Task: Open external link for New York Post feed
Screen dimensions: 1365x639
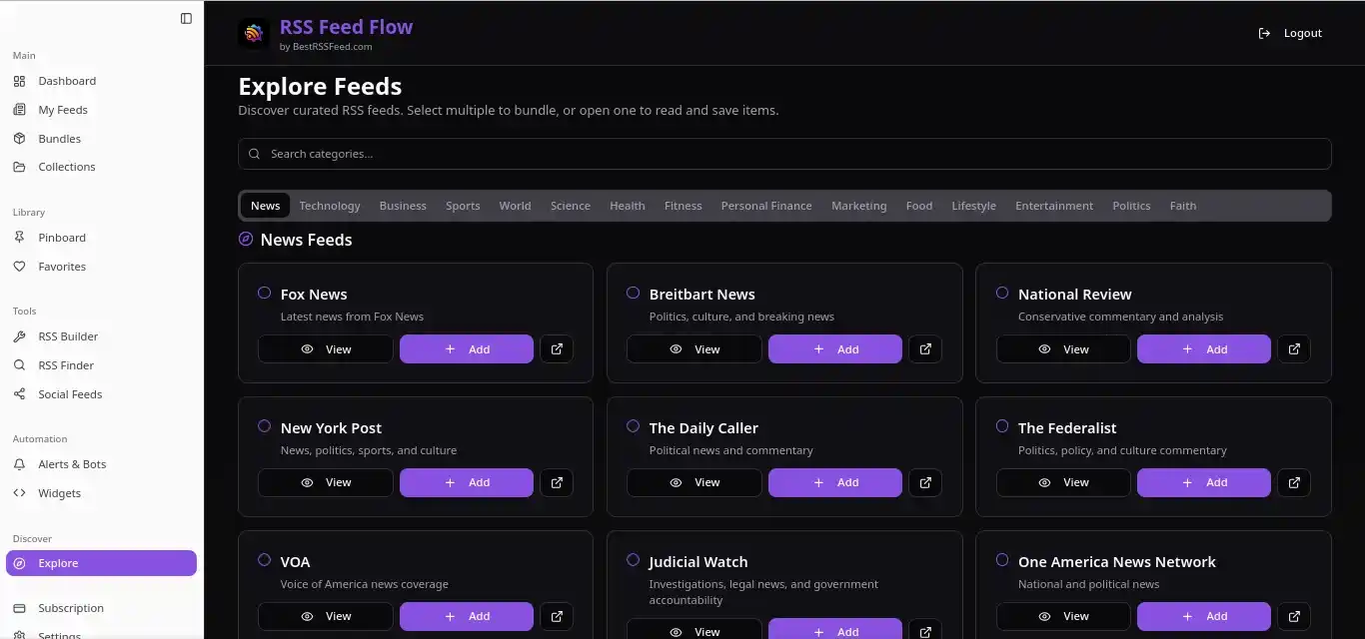Action: click(x=557, y=483)
